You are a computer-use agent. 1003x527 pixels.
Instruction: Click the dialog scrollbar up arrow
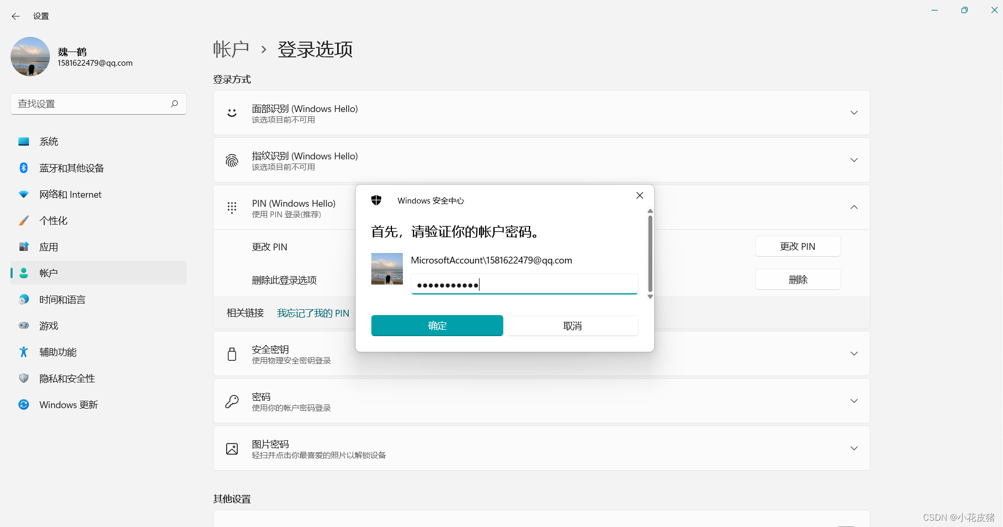650,211
